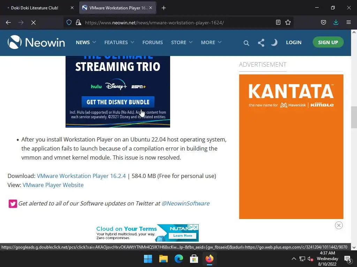
Task: Click Learn More on Nutanix ad
Action: [183, 236]
